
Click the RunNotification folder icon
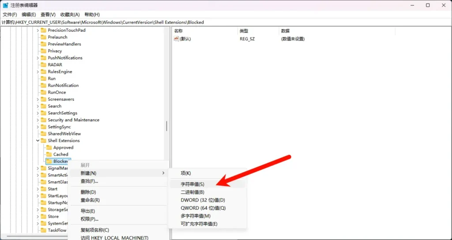point(43,86)
